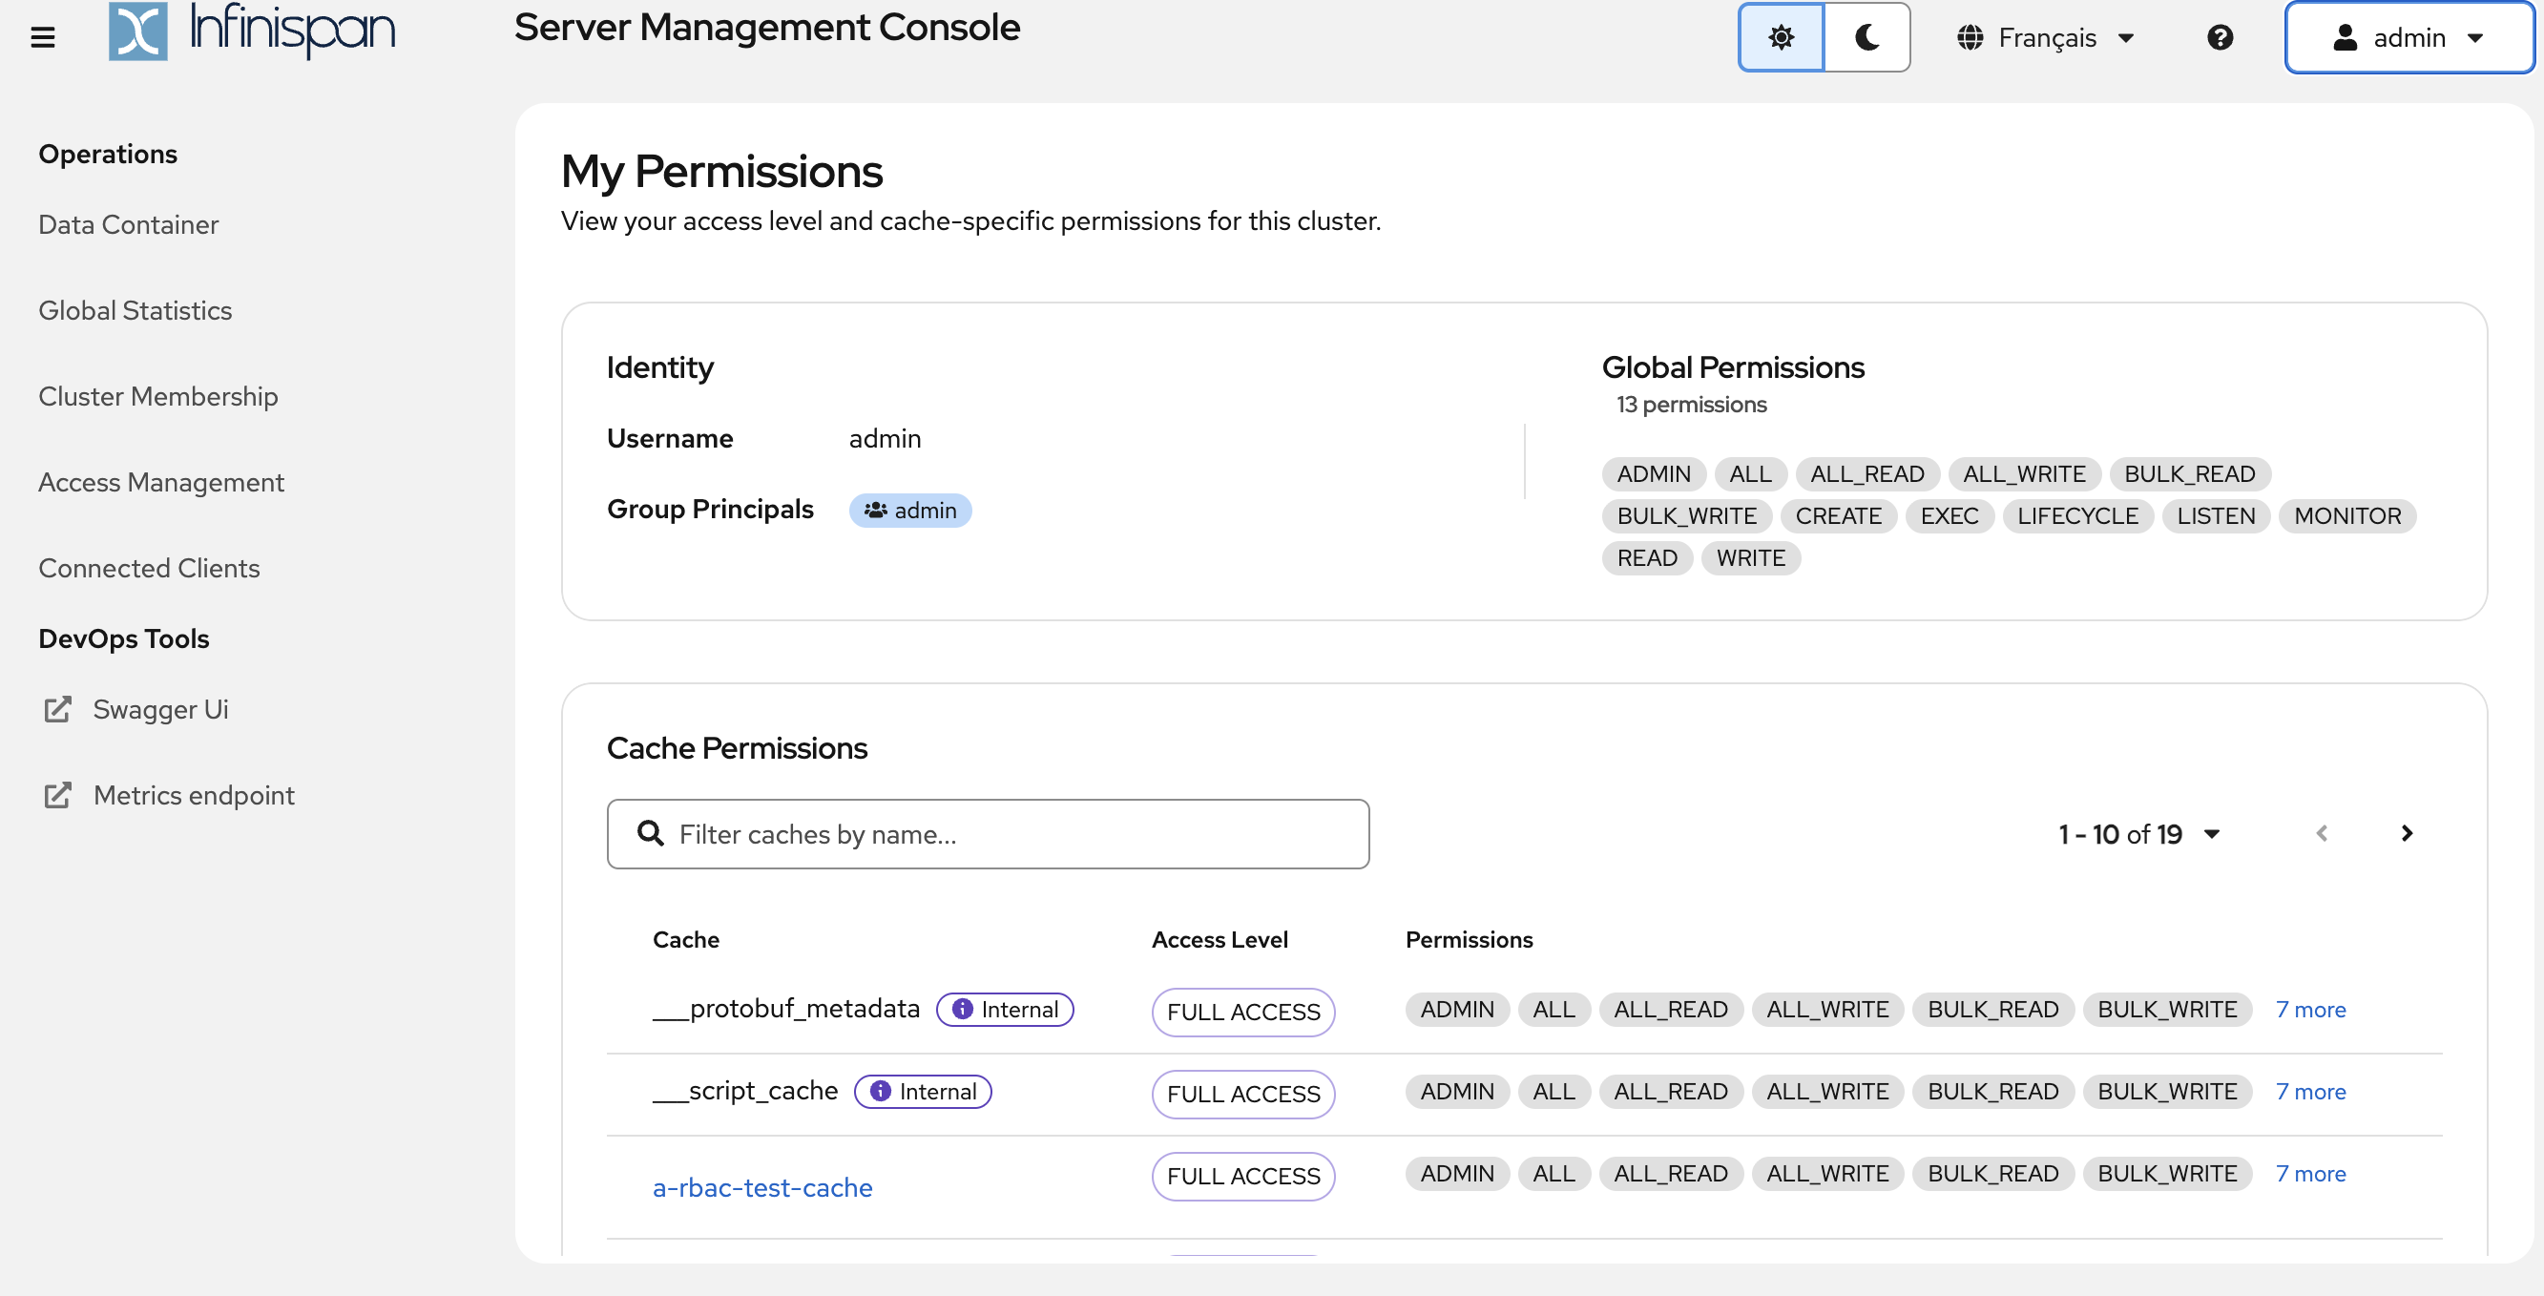Viewport: 2544px width, 1296px height.
Task: Click the Operations sidebar heading
Action: pos(108,154)
